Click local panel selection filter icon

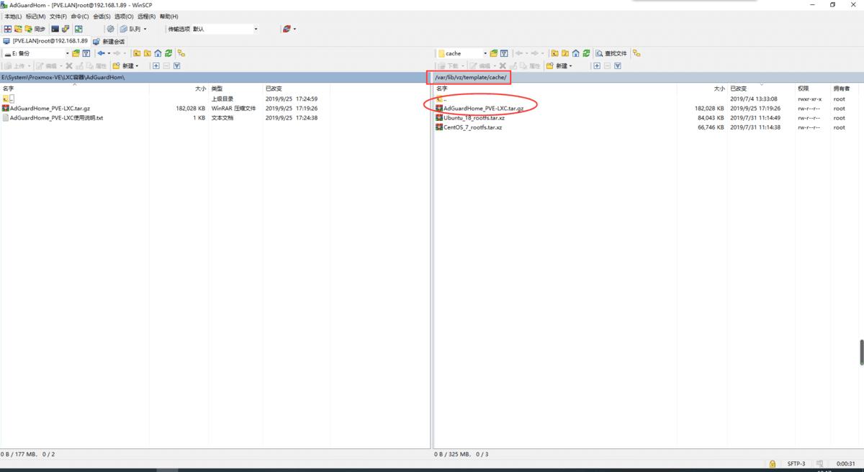pos(177,65)
